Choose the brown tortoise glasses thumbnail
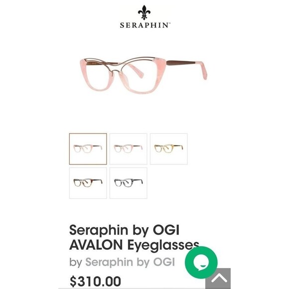Viewport: 289px width, 289px height. point(88,183)
